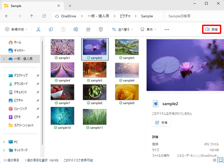Click the pin icon beside ミュージック
Viewport: 224px width, 163px height.
click(38, 109)
